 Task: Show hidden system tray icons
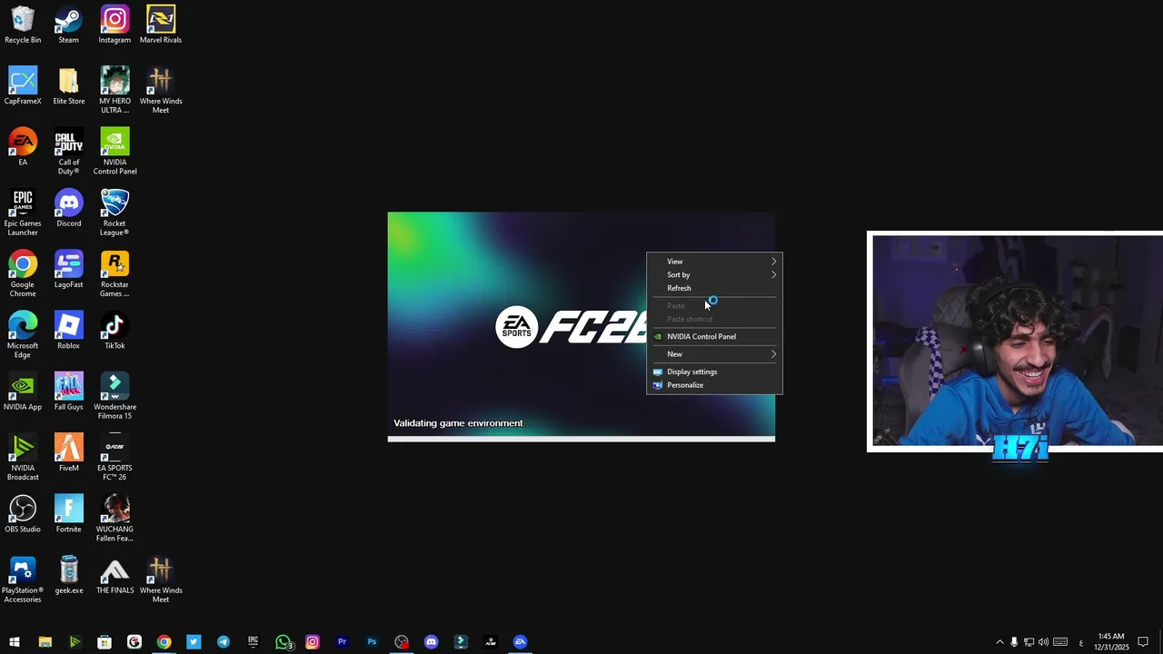click(999, 642)
